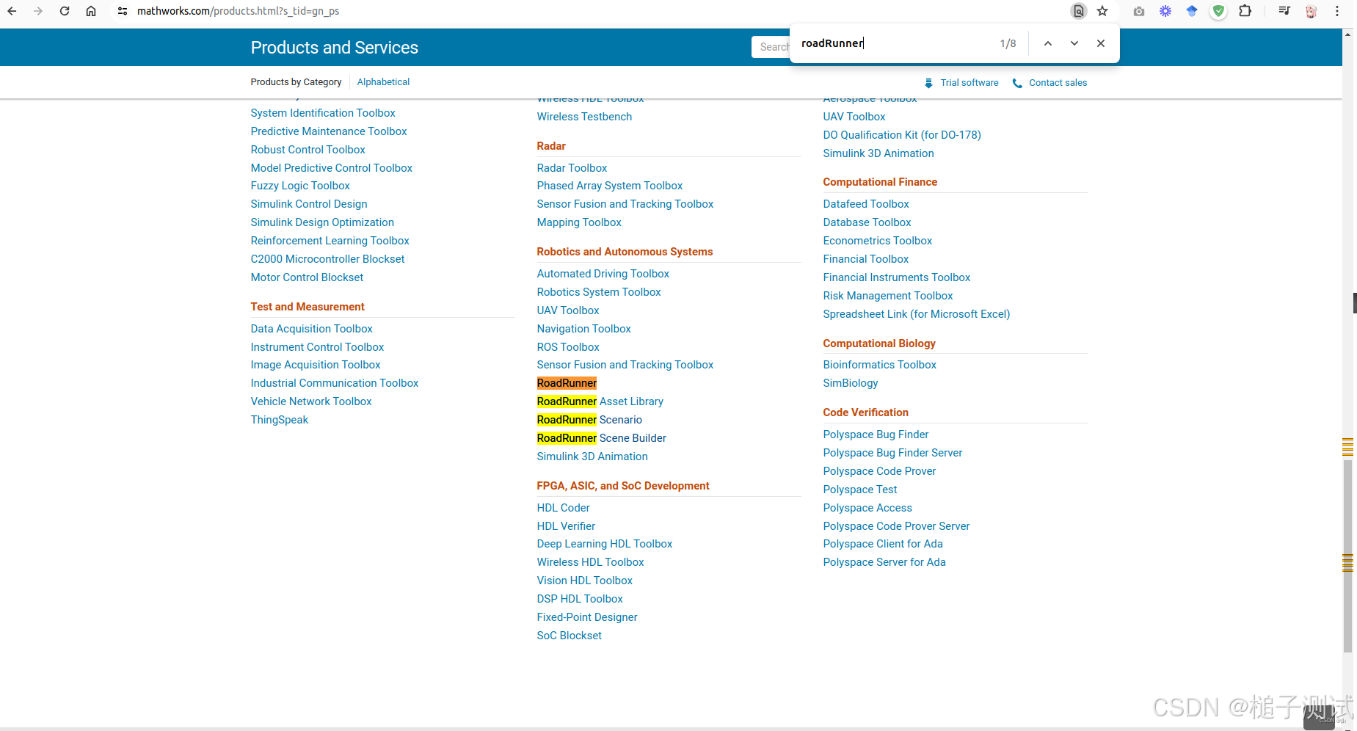The image size is (1357, 731).
Task: Open System Identification Toolbox
Action: tap(322, 113)
